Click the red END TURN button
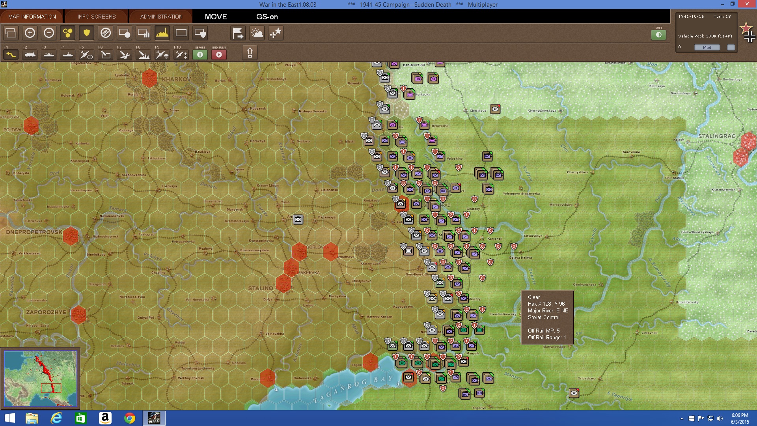This screenshot has width=757, height=426. click(x=219, y=54)
